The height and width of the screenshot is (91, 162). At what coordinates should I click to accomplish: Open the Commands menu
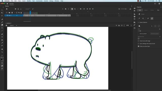click(x=39, y=1)
